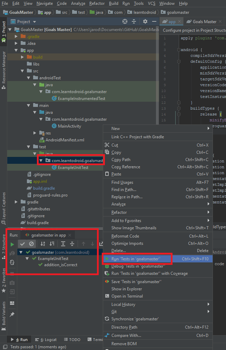Expand the res folder
The image size is (226, 350).
point(35,133)
